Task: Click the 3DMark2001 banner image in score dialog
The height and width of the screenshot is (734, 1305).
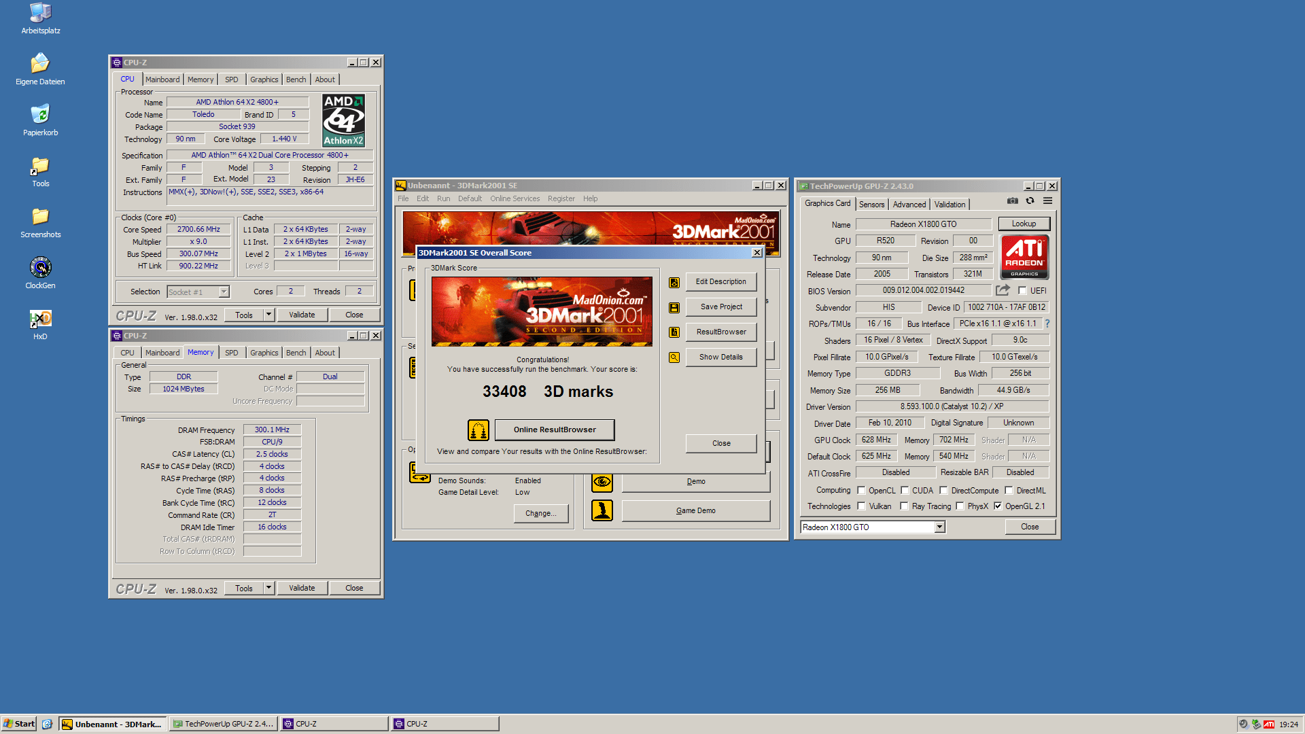Action: (542, 312)
